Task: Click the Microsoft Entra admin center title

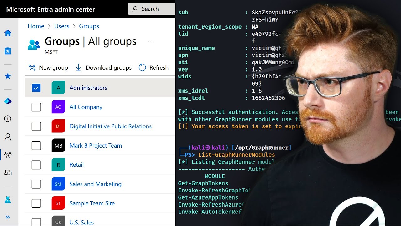Action: point(50,9)
